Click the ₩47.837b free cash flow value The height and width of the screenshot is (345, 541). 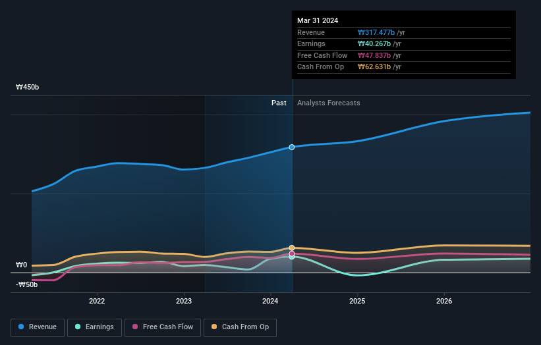374,55
